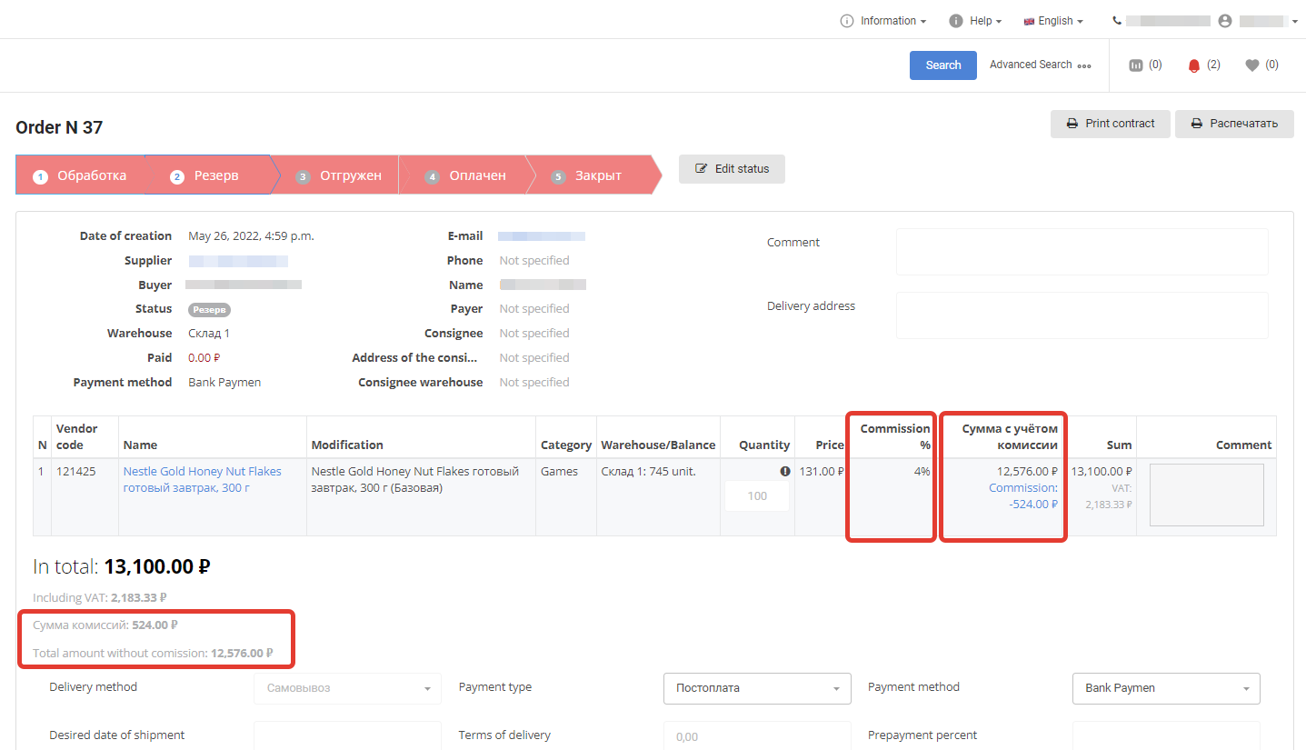Click the quantity warning info icon
Screen dimensions: 1306x750
(x=784, y=472)
